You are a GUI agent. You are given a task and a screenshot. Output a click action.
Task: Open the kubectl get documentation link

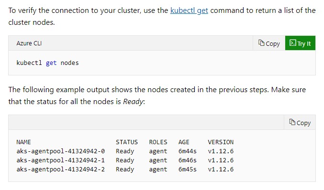point(189,11)
